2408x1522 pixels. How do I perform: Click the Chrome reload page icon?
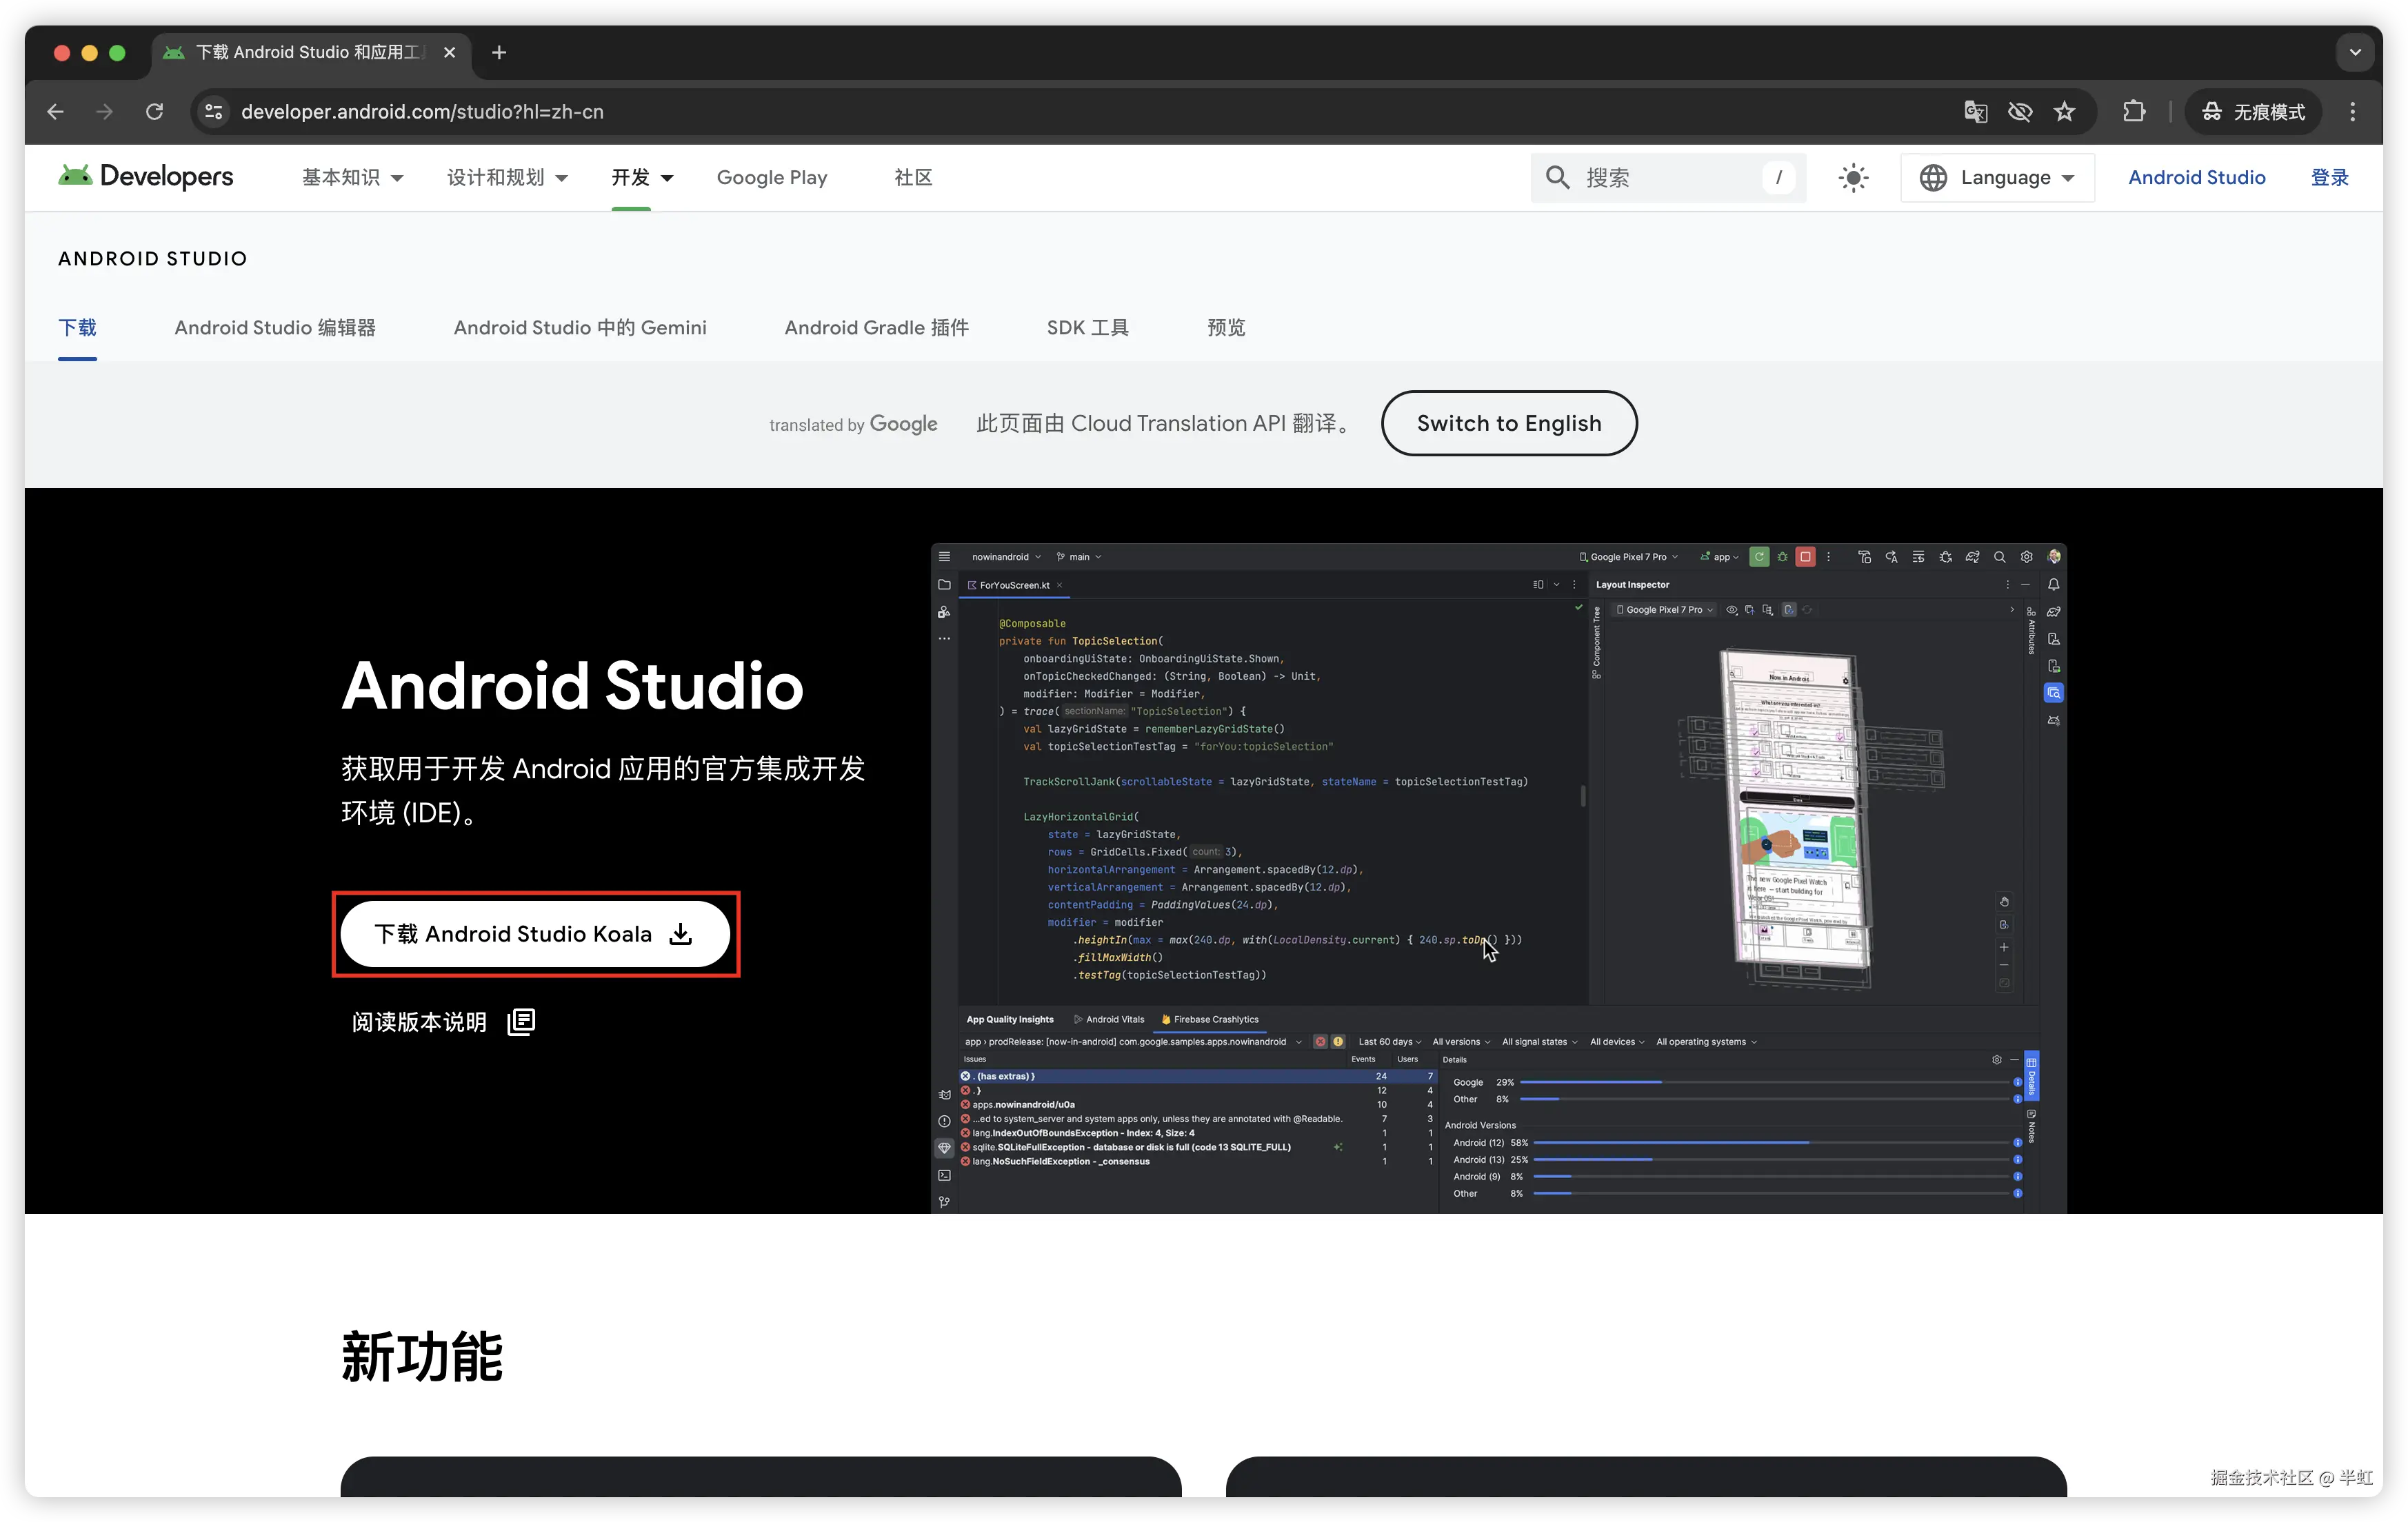154,112
